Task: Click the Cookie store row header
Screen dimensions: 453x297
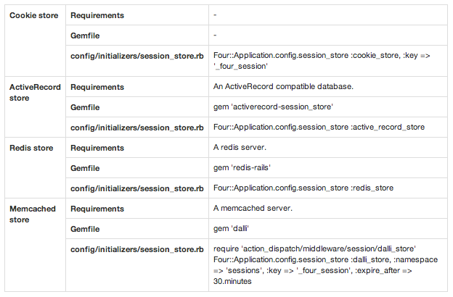Action: [x=34, y=15]
